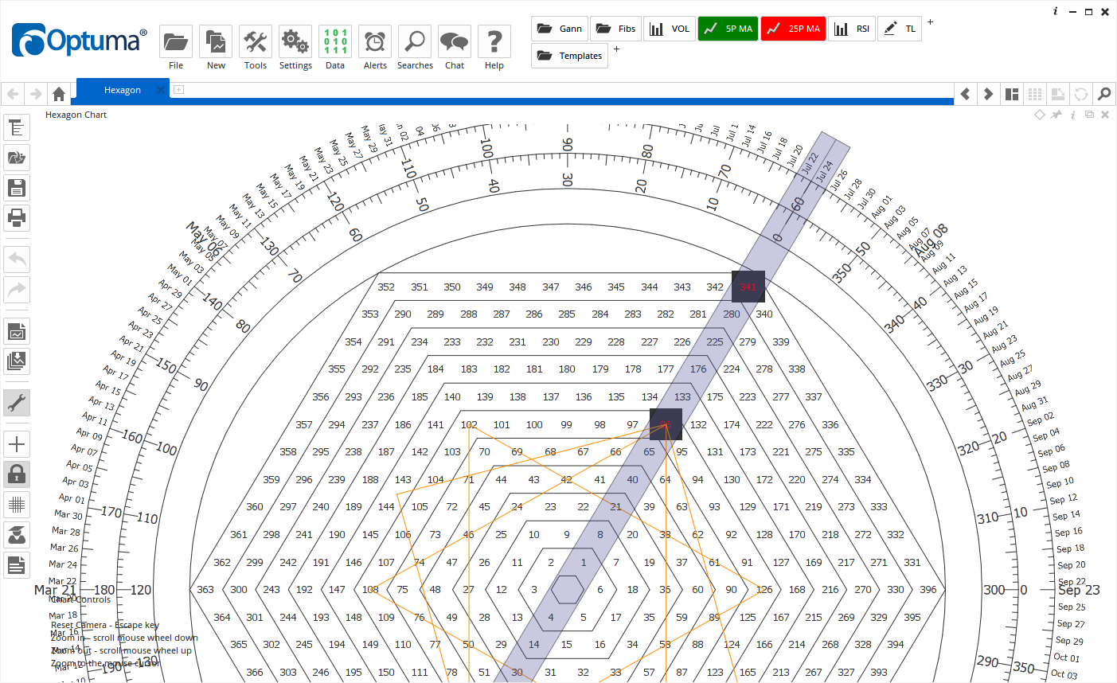The width and height of the screenshot is (1117, 683).
Task: Toggle the 25P MA indicator button
Action: pos(793,28)
